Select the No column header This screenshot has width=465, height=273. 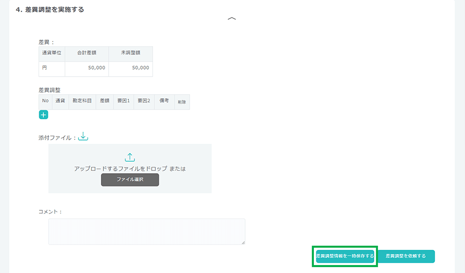tap(45, 101)
